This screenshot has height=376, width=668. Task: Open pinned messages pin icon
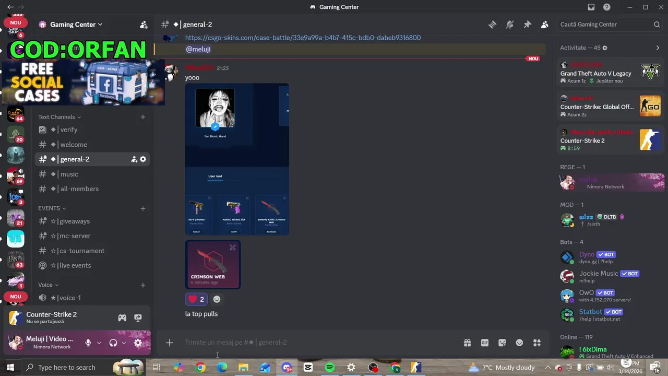[527, 25]
